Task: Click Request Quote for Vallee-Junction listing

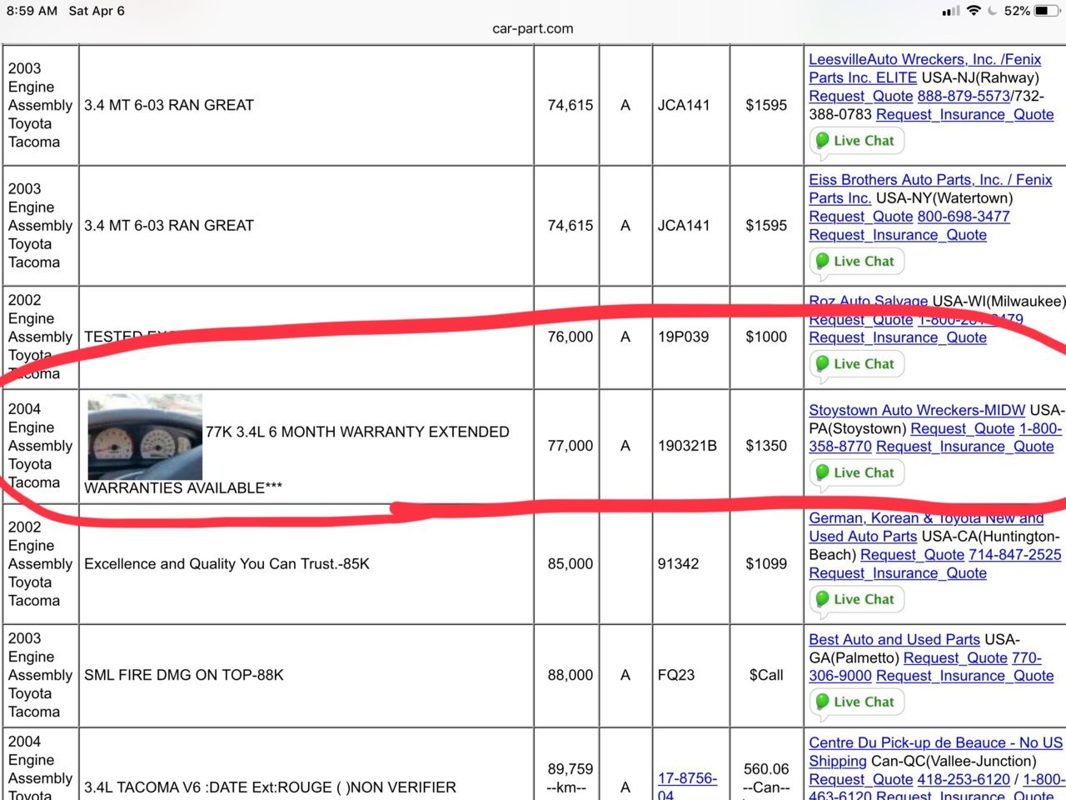Action: pos(861,779)
